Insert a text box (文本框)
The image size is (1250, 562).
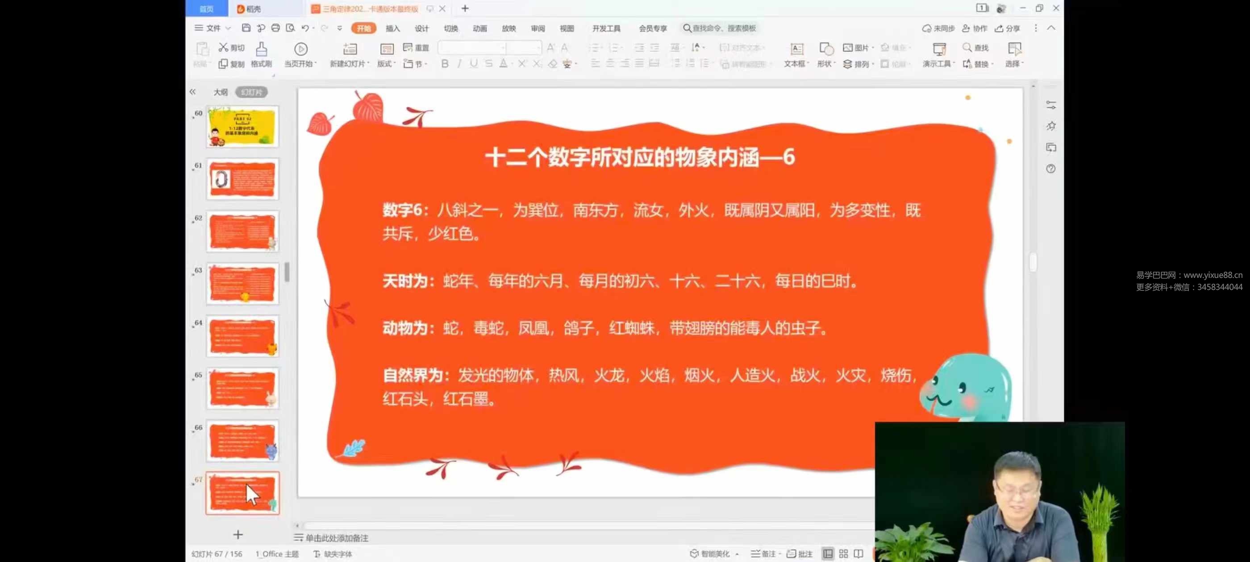(x=796, y=54)
